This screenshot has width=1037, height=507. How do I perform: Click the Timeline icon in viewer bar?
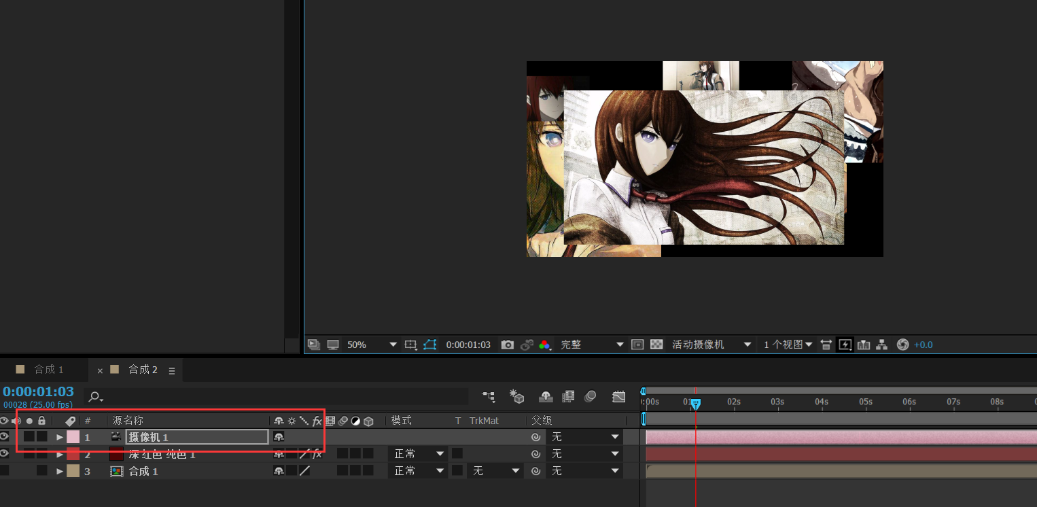pos(864,345)
